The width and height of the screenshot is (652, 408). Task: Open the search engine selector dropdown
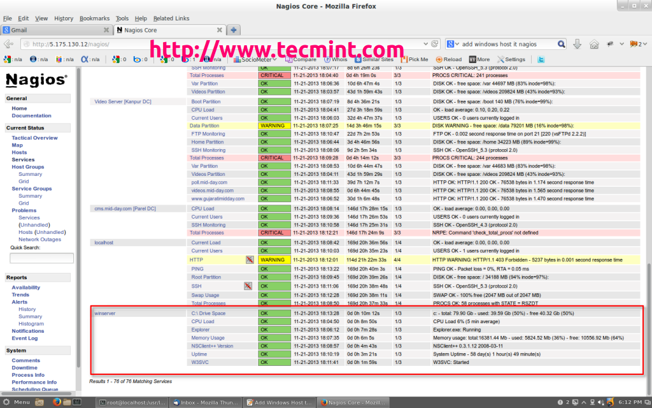[x=453, y=44]
